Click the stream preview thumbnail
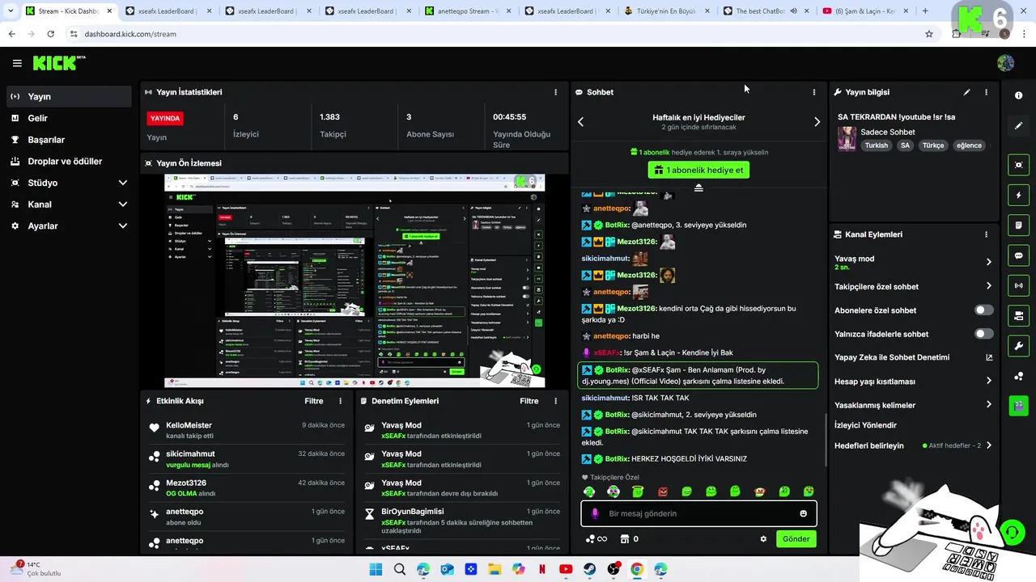Image resolution: width=1036 pixels, height=582 pixels. point(355,280)
